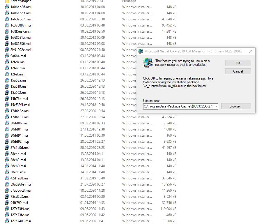Click the installer icon in the dialog title bar
259x224 pixels.
point(141,51)
